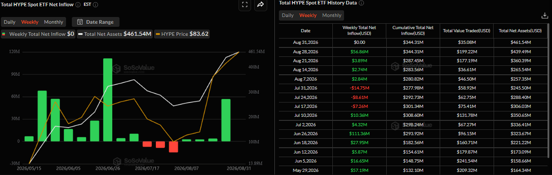Open the EST timezone info icon
The width and height of the screenshot is (552, 175).
[95, 4]
